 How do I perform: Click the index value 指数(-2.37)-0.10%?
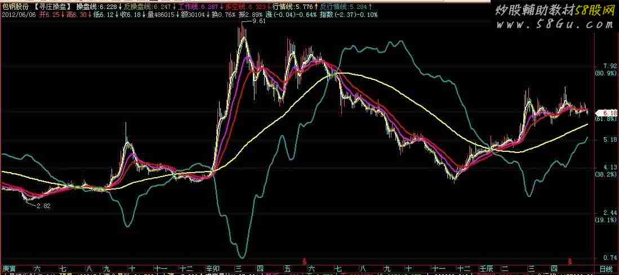click(x=348, y=15)
